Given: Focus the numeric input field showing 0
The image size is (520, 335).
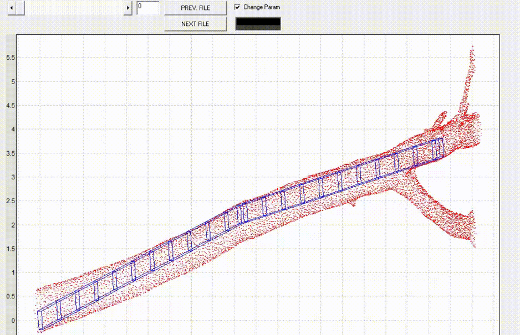Looking at the screenshot, I should tap(147, 8).
